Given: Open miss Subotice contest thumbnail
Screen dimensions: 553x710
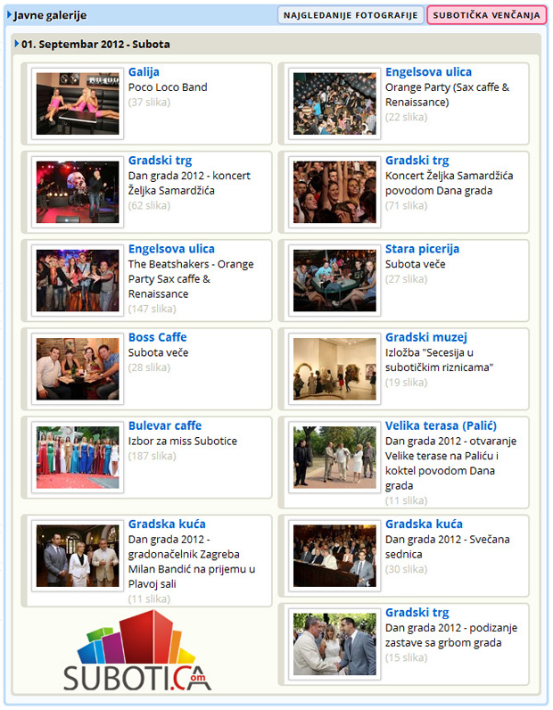Looking at the screenshot, I should point(78,458).
